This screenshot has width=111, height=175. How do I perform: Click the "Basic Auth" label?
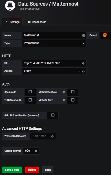point(10,92)
